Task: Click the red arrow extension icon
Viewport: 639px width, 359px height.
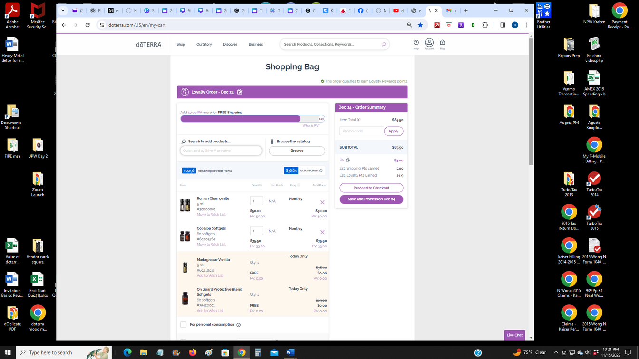Action: [x=437, y=25]
